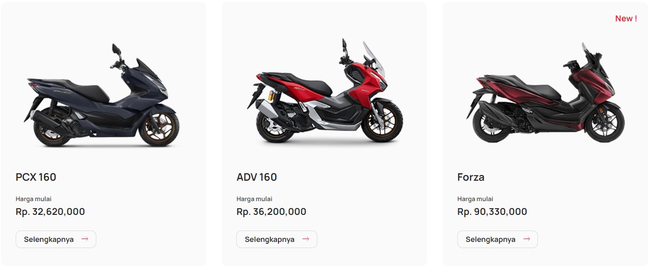Open Selengkapnya for the Forza
The width and height of the screenshot is (648, 268).
498,239
